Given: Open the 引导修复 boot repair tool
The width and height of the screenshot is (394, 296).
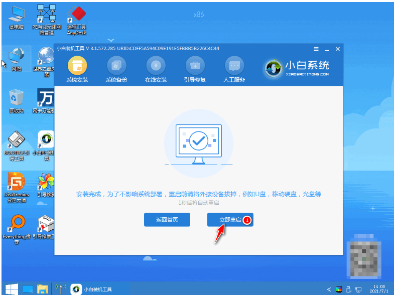Looking at the screenshot, I should pyautogui.click(x=195, y=70).
